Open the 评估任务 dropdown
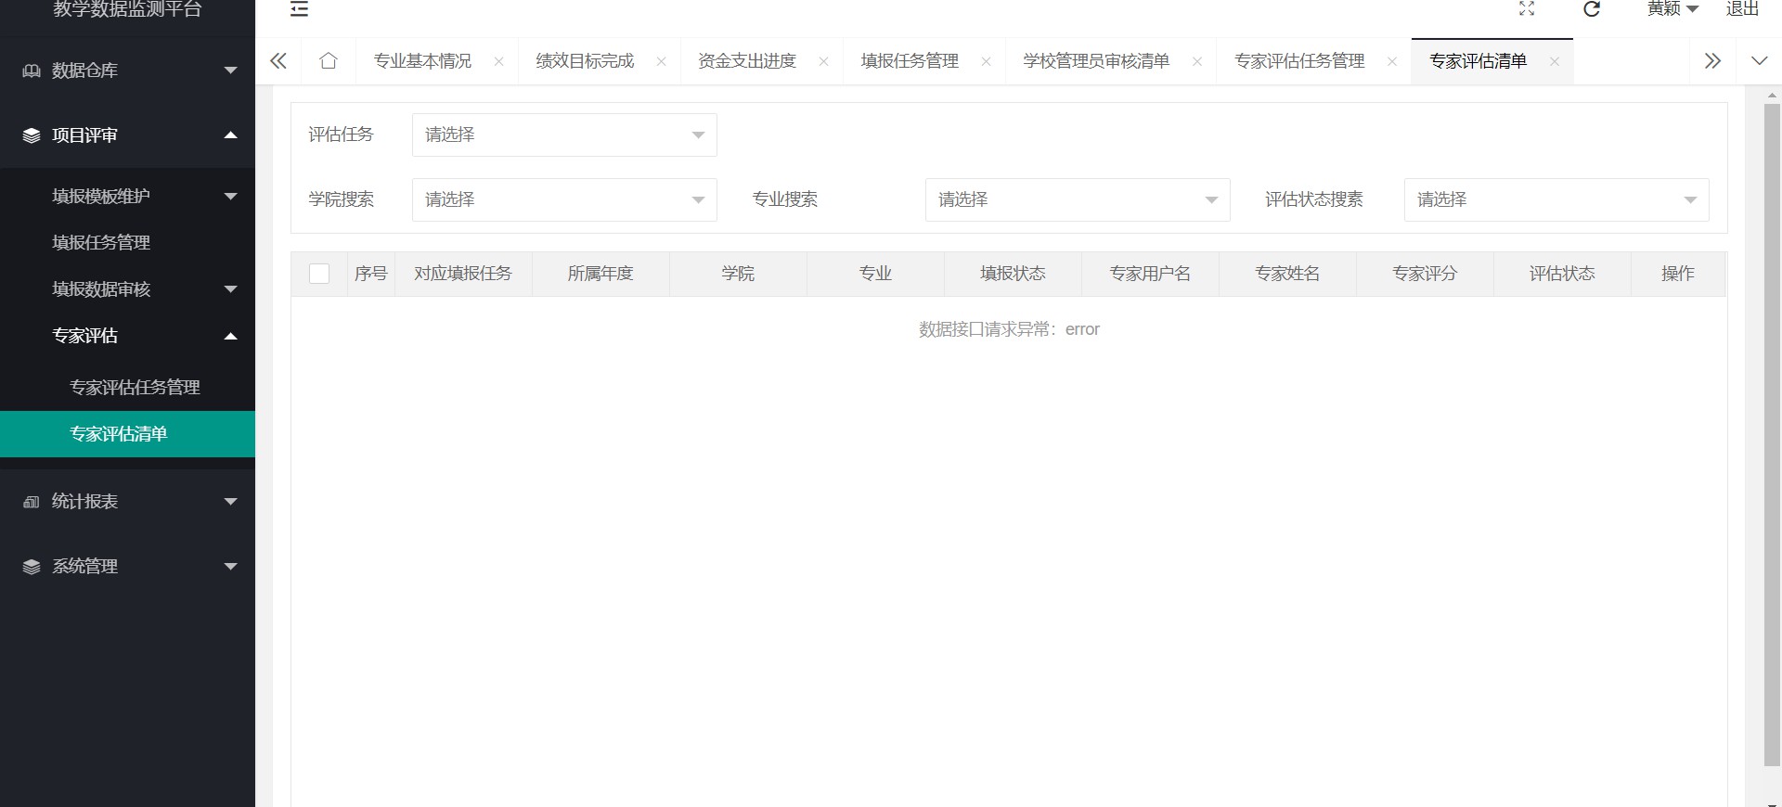The image size is (1782, 807). click(564, 135)
